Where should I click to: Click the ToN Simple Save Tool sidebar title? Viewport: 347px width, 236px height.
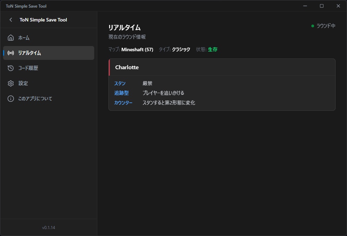pos(43,20)
